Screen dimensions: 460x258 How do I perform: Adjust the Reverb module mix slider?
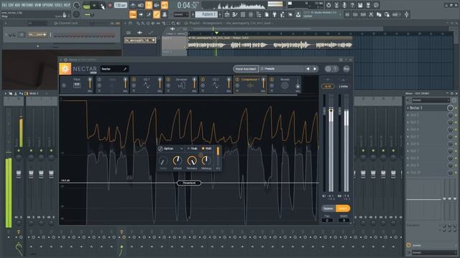(298, 85)
